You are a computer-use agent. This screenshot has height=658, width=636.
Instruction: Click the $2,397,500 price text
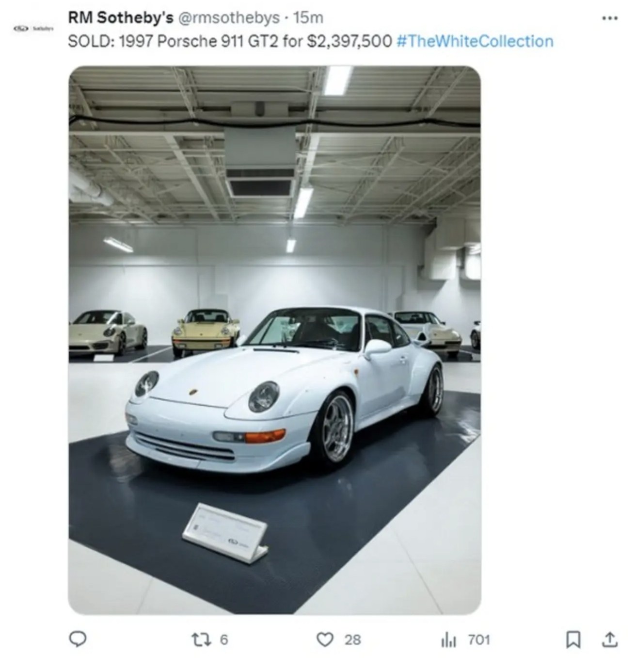pyautogui.click(x=350, y=41)
